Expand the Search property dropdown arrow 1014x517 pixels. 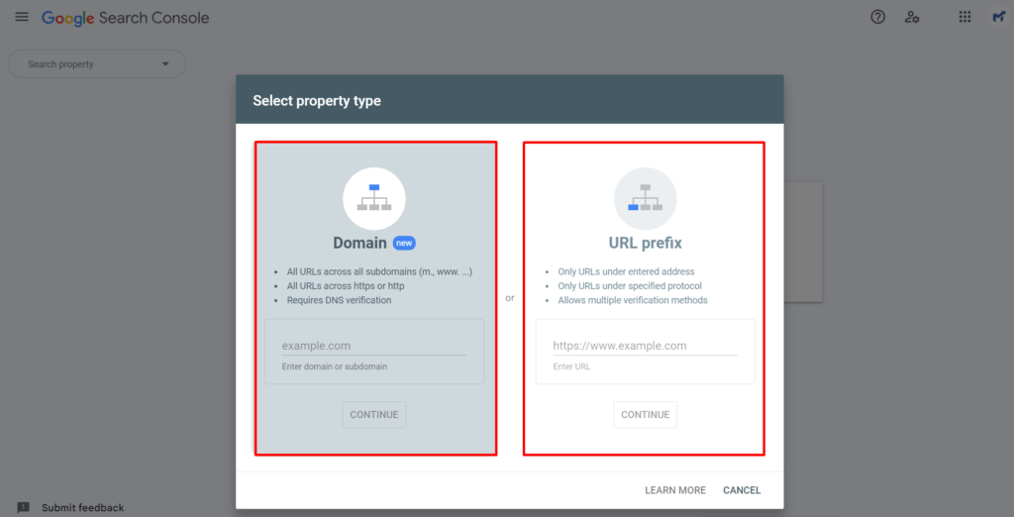pyautogui.click(x=165, y=64)
